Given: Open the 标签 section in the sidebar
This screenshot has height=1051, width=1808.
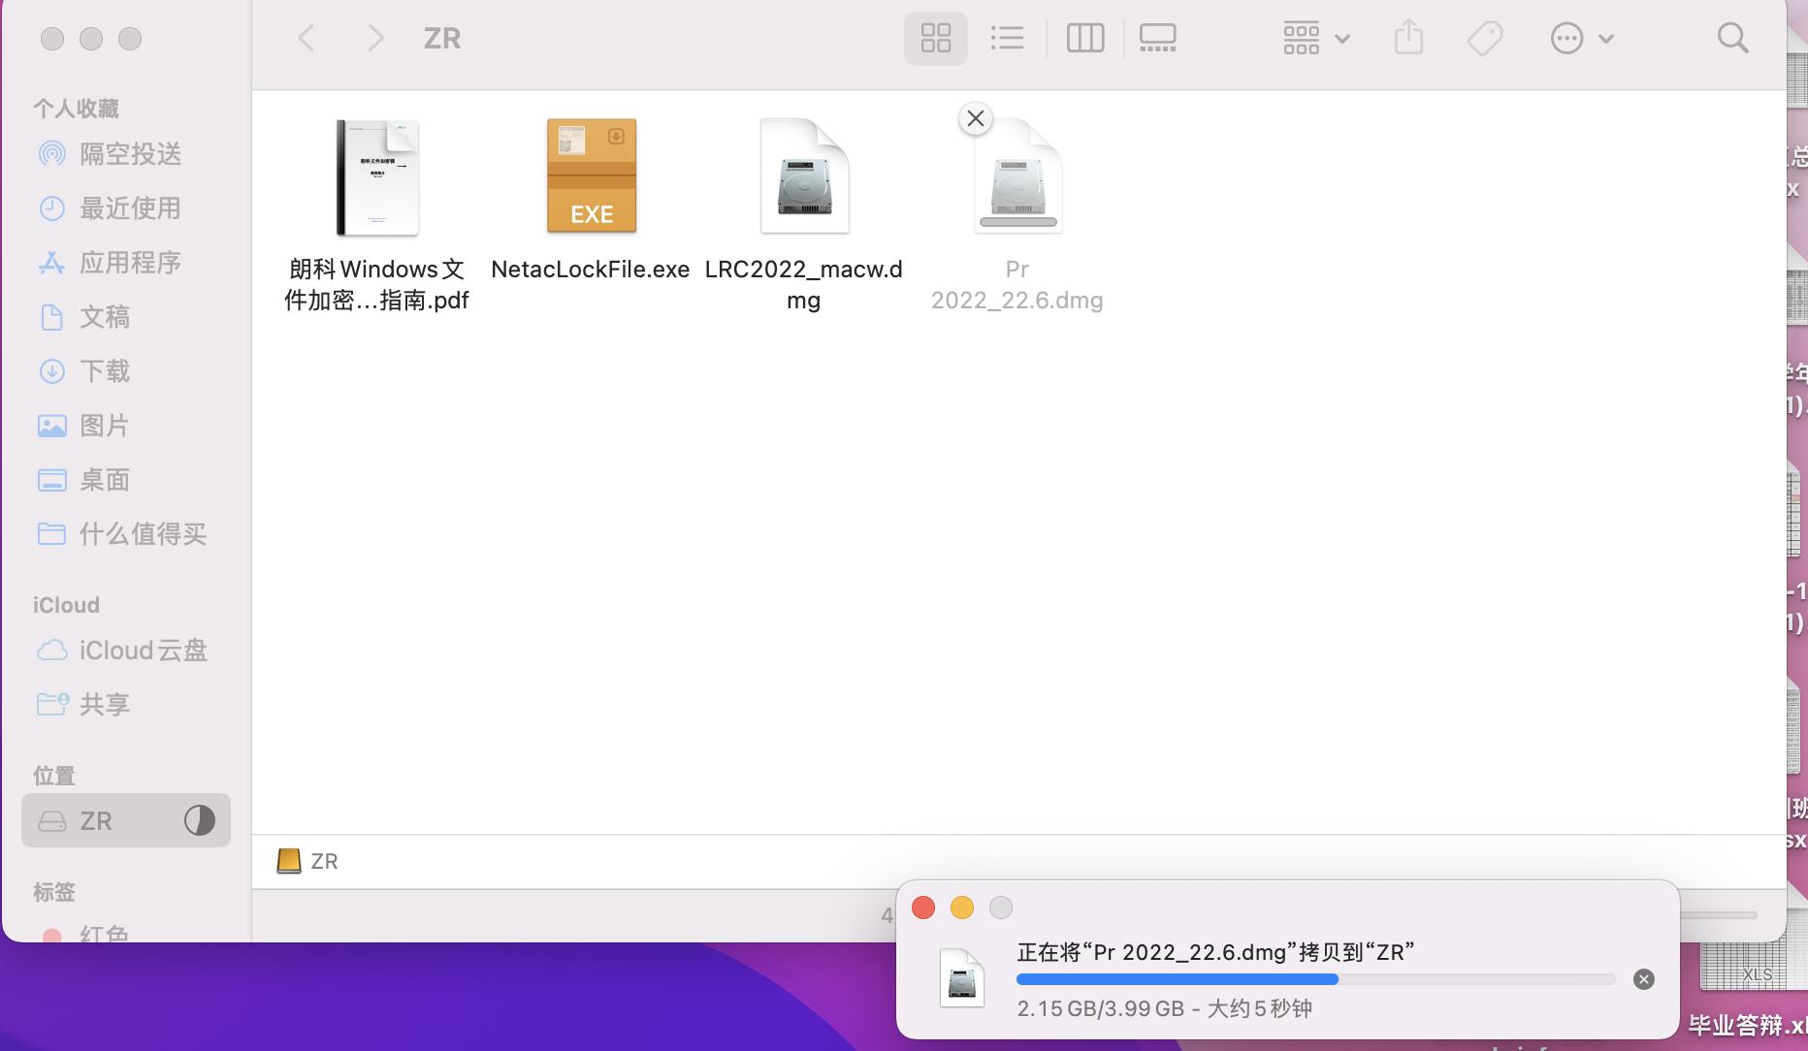Looking at the screenshot, I should coord(55,892).
